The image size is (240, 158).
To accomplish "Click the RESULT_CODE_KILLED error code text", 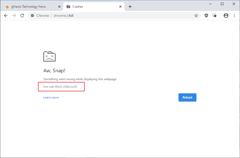I will tap(66, 87).
